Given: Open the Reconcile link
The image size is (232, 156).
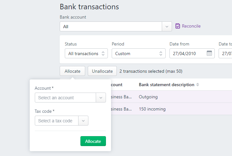Looking at the screenshot, I should click(x=191, y=26).
